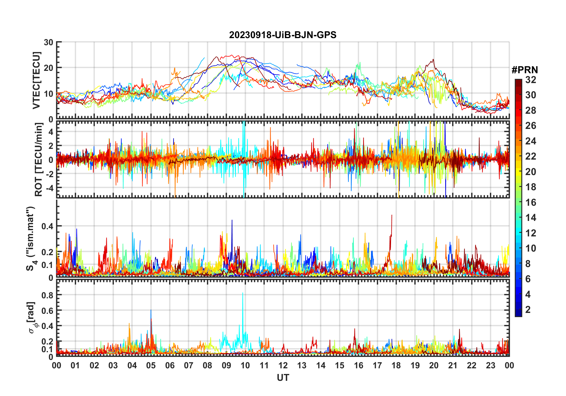Viewport: 566px width, 396px height.
Task: Click the 2 tick label on ROT axis
Action: click(x=51, y=146)
